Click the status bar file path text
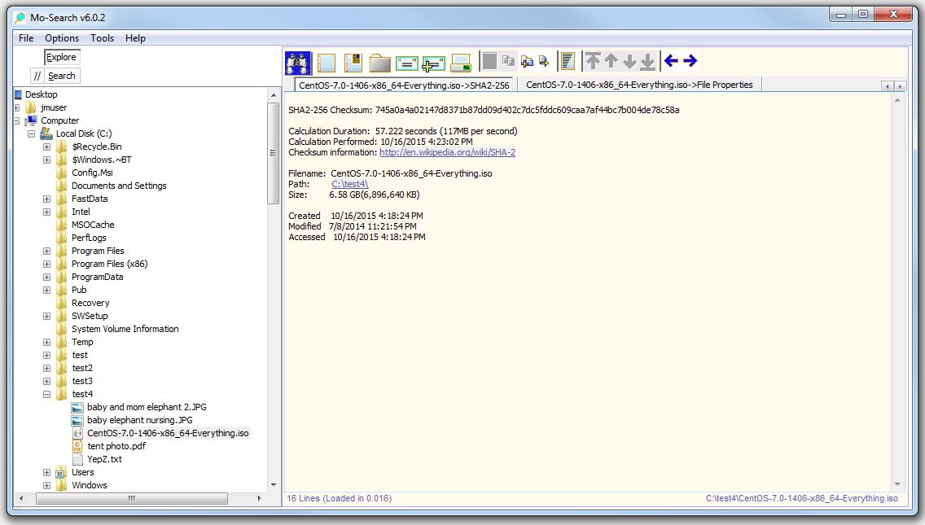The image size is (925, 525). (x=802, y=498)
